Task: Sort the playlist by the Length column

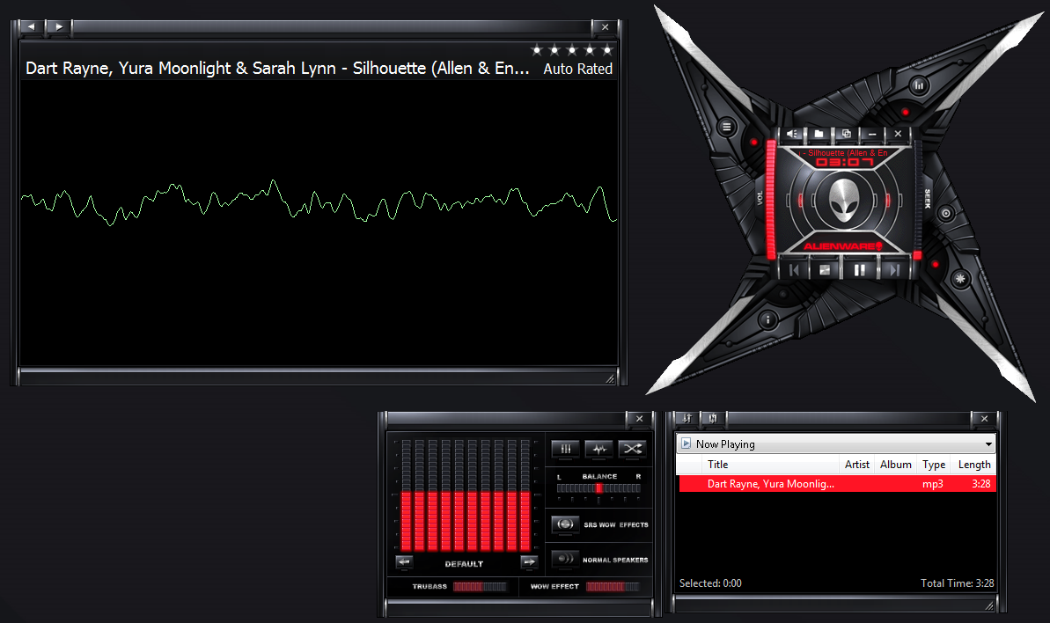Action: (974, 464)
